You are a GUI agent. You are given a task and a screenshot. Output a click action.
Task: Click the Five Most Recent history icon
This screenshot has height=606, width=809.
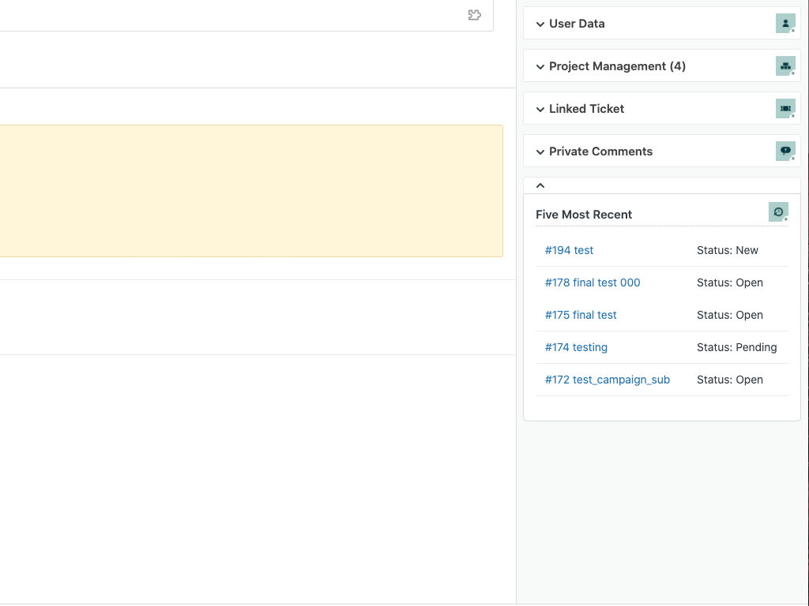coord(778,212)
